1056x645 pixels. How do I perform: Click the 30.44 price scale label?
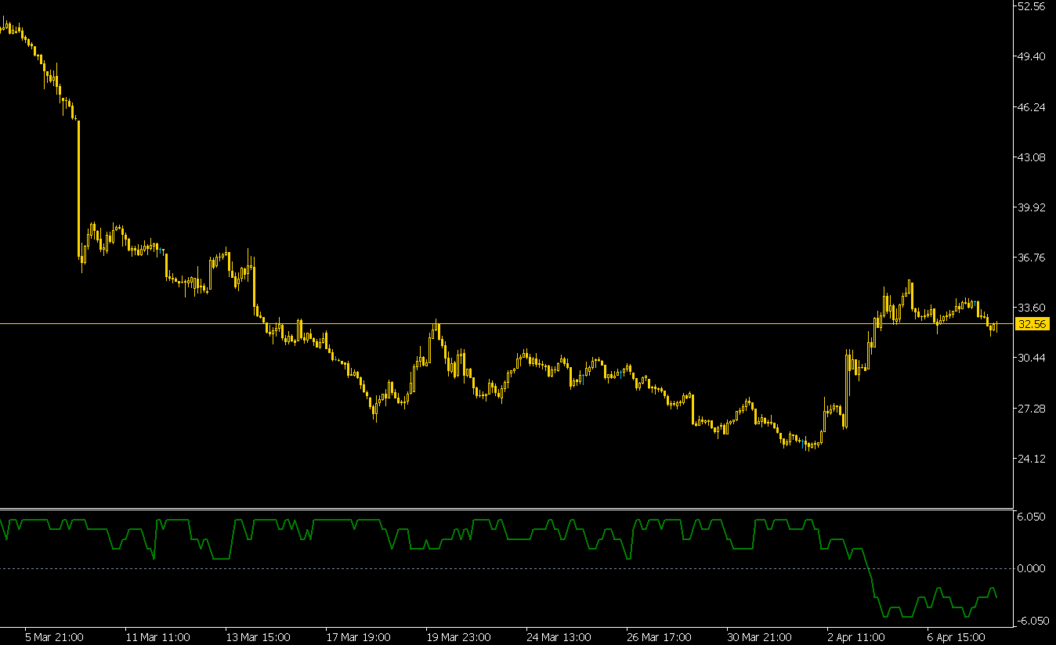pyautogui.click(x=1030, y=358)
